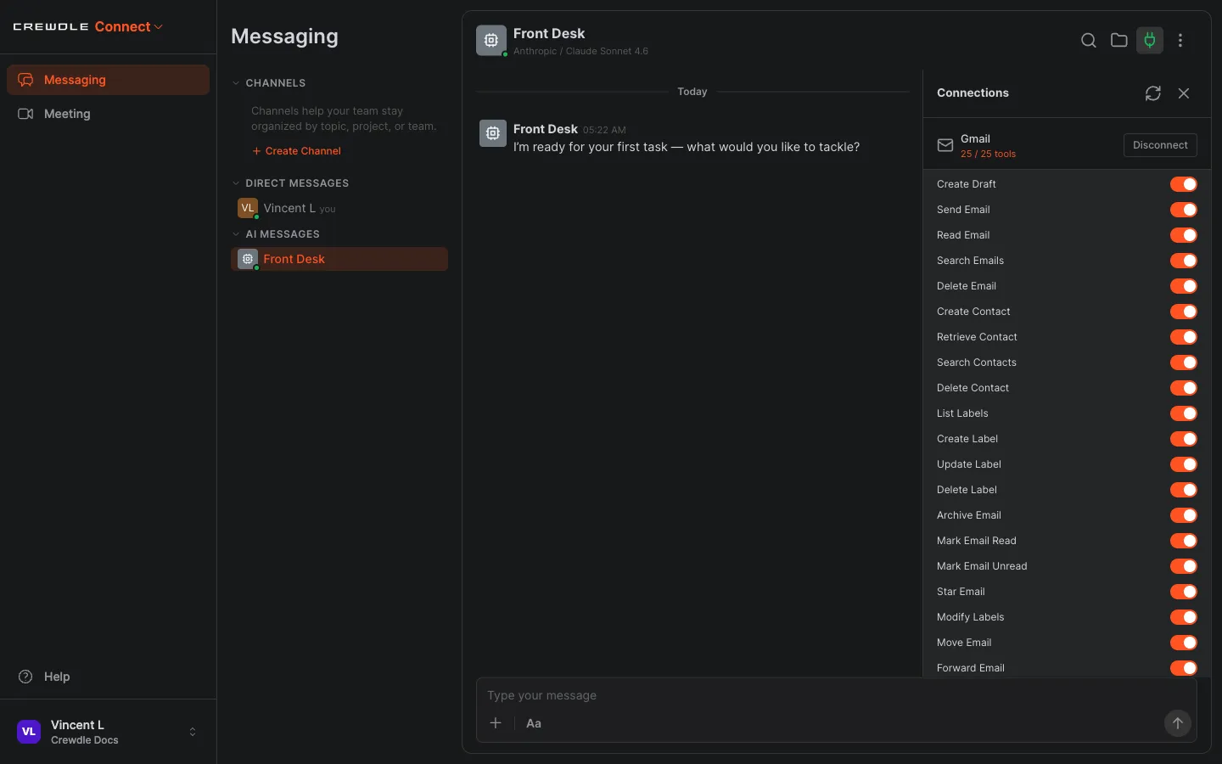Viewport: 1222px width, 764px height.
Task: Click the Connections panel heading
Action: click(x=973, y=93)
